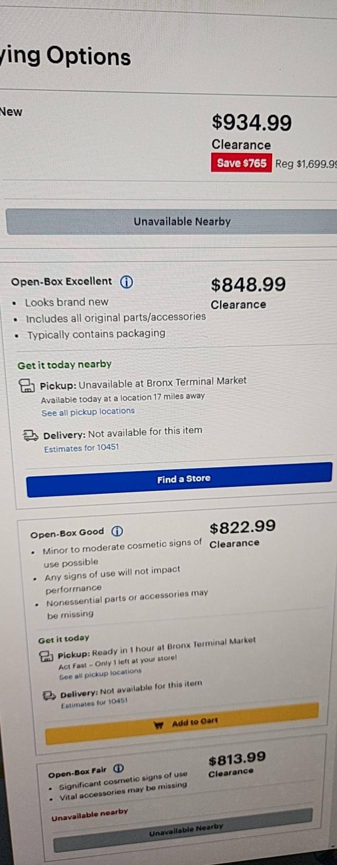Open the Open-Box Excellent info icon
This screenshot has width=337, height=865.
(126, 282)
